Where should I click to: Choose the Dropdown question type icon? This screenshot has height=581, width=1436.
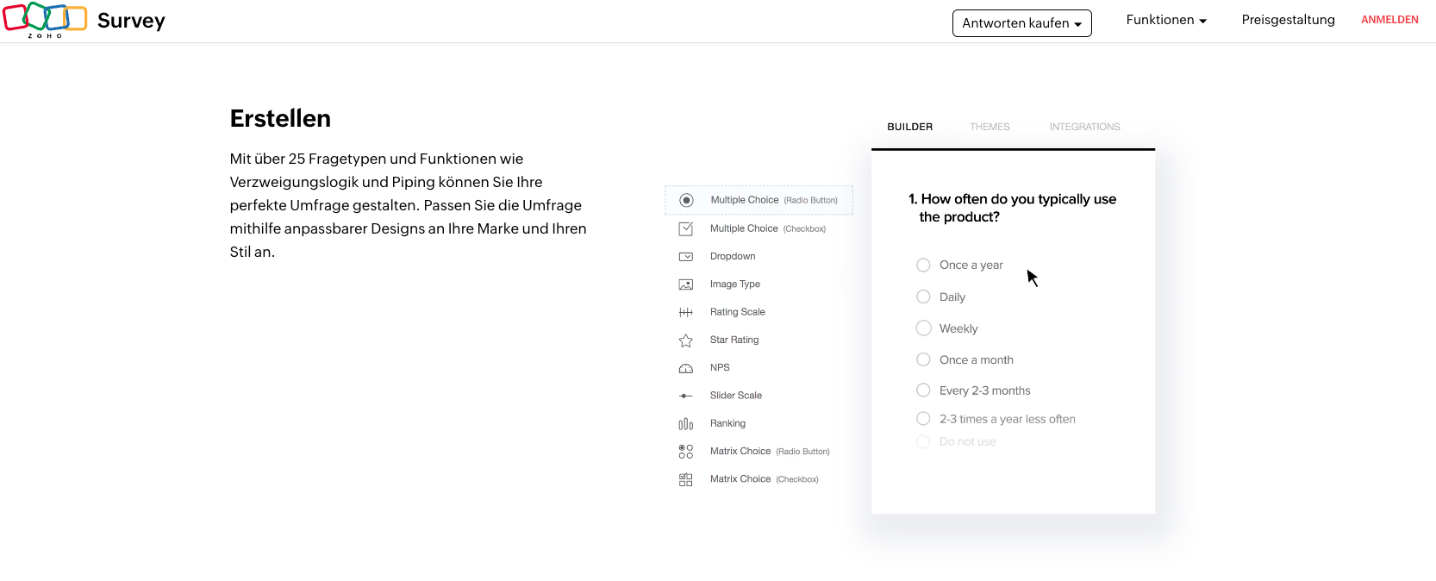point(686,257)
